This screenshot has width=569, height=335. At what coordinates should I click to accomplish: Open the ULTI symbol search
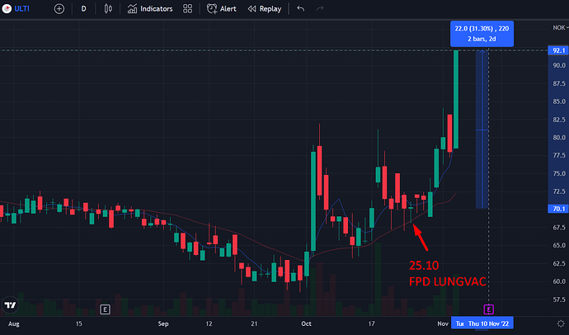16,9
